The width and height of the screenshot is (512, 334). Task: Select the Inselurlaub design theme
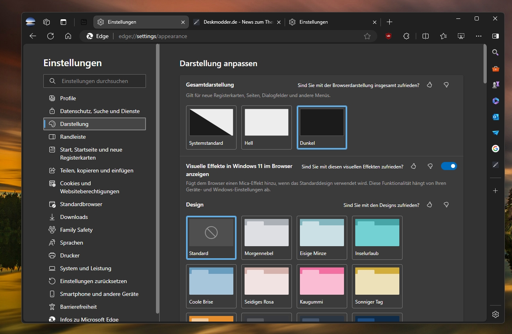tap(377, 238)
